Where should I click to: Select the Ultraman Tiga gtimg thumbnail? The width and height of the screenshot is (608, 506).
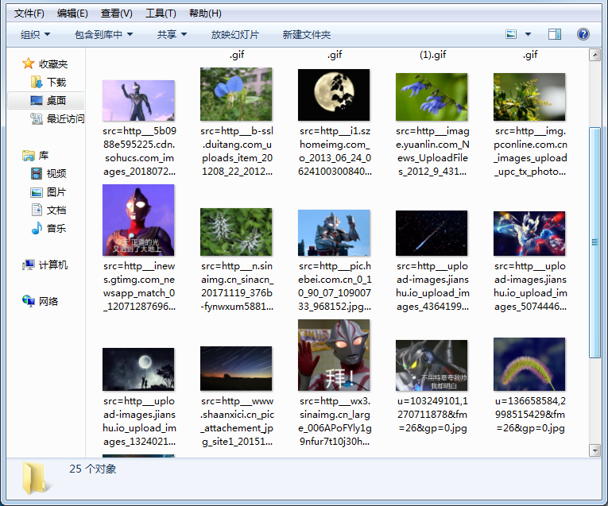tap(138, 220)
